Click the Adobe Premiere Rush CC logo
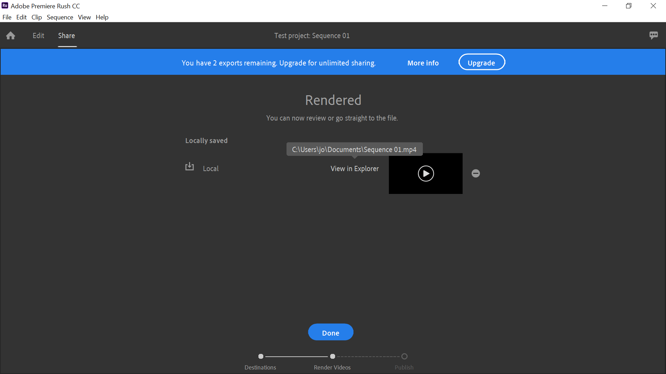Viewport: 666px width, 374px height. (x=5, y=6)
